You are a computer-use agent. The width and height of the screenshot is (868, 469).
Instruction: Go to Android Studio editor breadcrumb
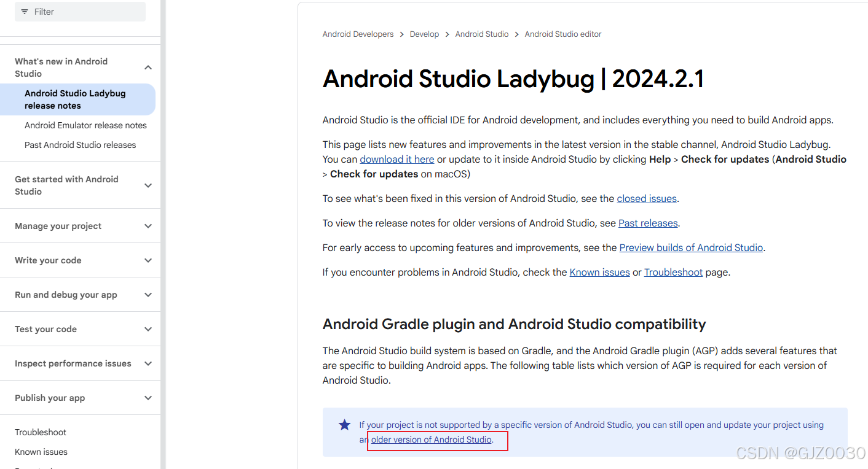[563, 34]
